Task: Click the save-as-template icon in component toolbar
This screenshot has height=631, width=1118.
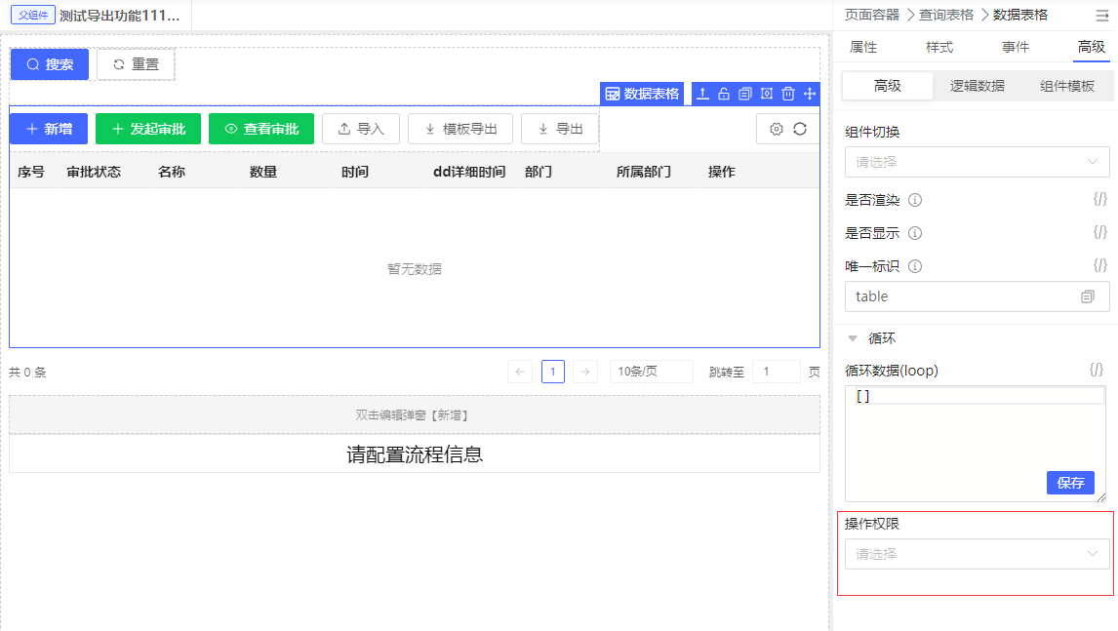Action: [x=767, y=94]
